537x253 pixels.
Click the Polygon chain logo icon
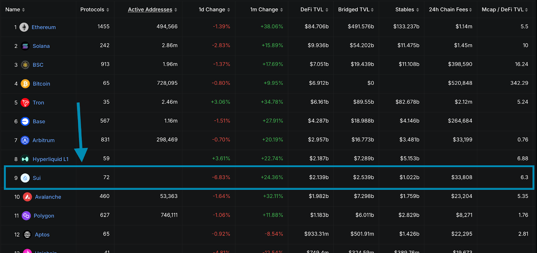(x=26, y=215)
